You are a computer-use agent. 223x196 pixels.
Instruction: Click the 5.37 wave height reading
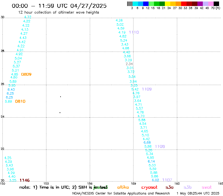tap(16, 66)
